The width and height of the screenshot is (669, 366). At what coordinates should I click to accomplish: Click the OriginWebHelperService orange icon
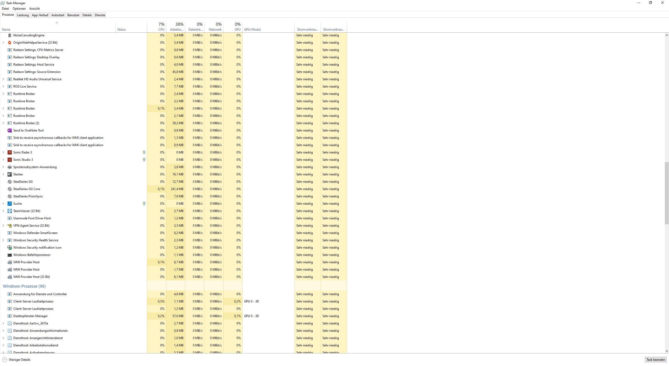pos(10,43)
